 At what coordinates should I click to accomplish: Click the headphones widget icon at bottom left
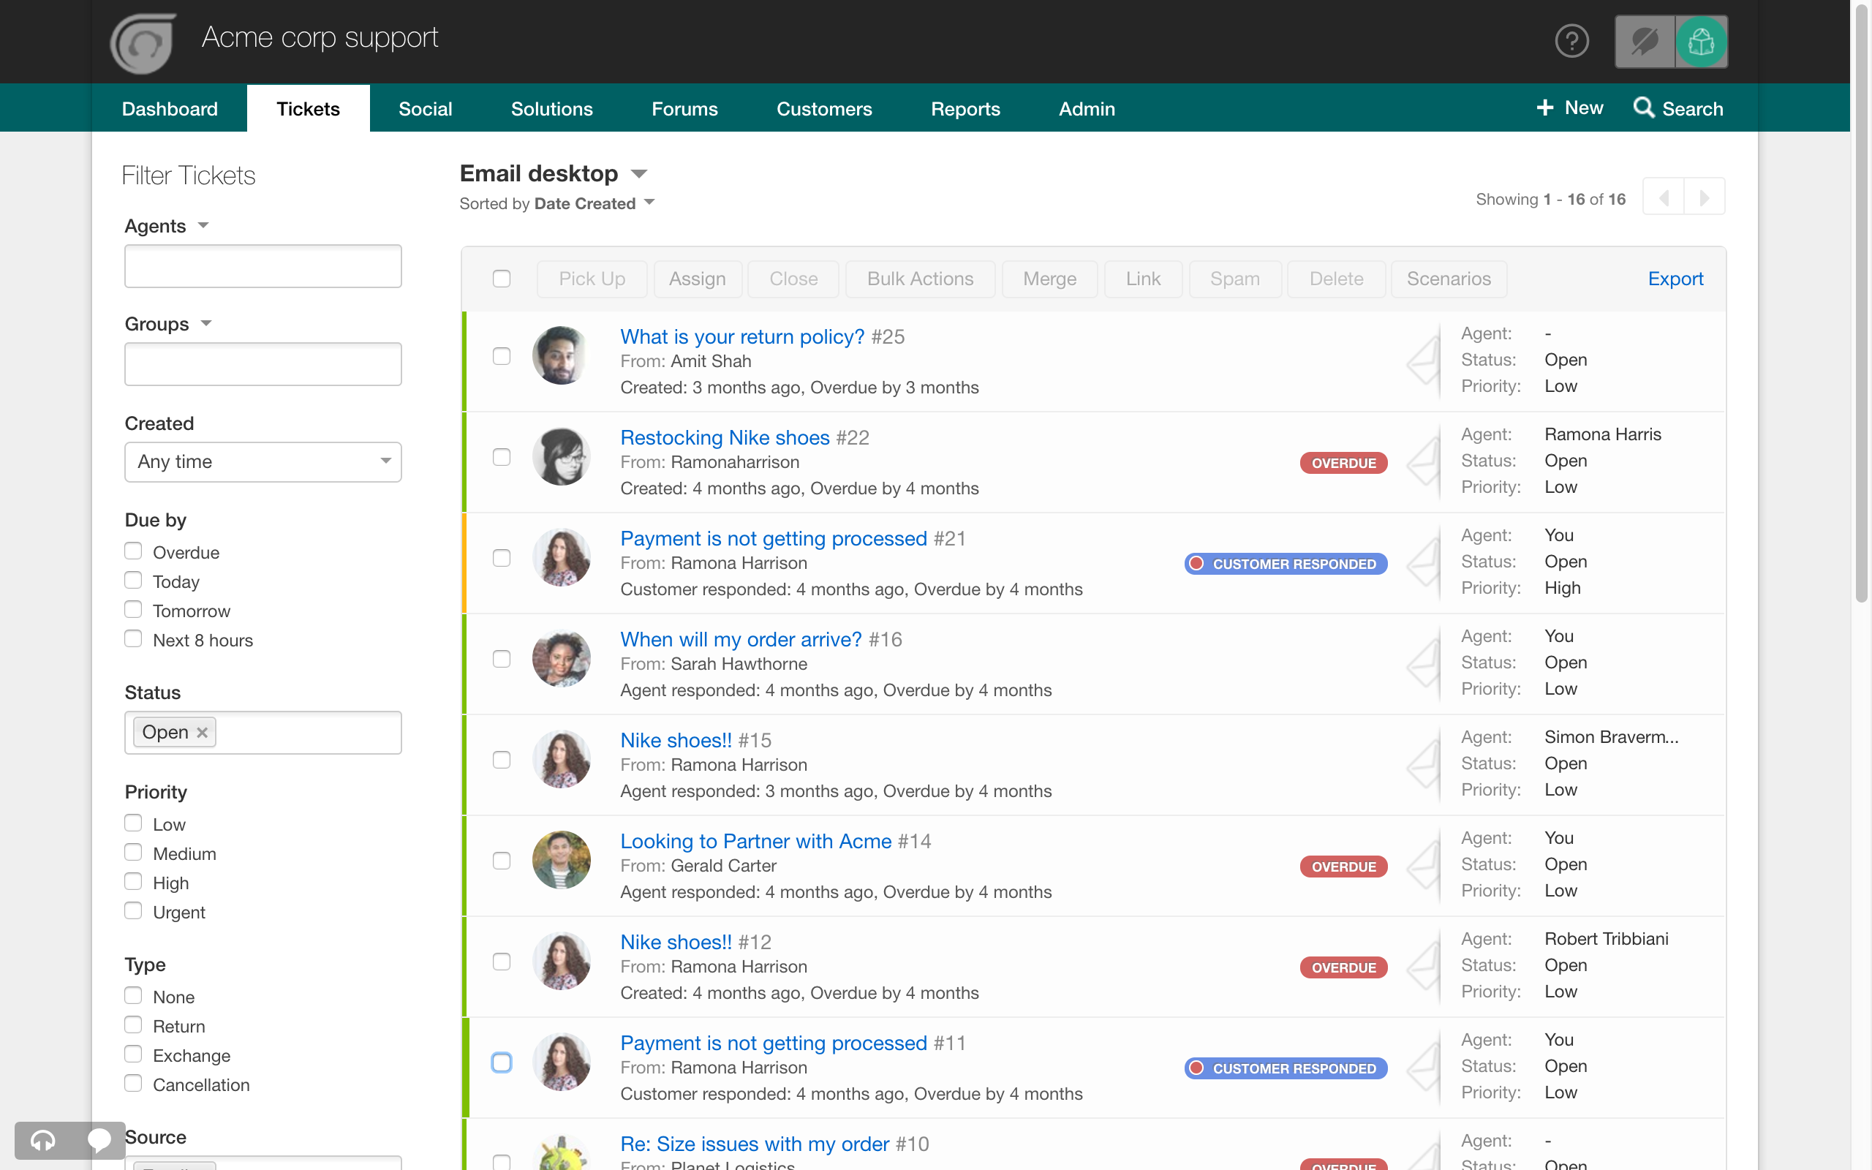(42, 1141)
